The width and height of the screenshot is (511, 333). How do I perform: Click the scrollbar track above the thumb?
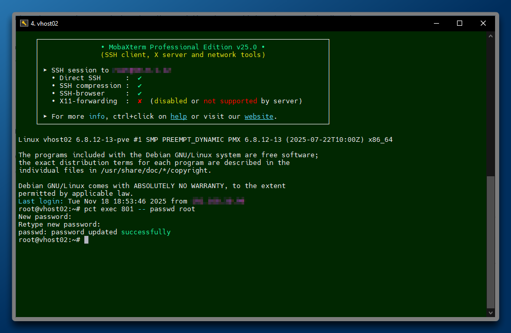pos(490,103)
